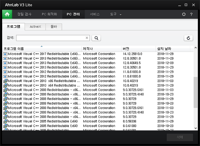
Task: Click icon of Visual C++ 2013 (x64) 12.0.40649.5 row
Action: click(5, 63)
